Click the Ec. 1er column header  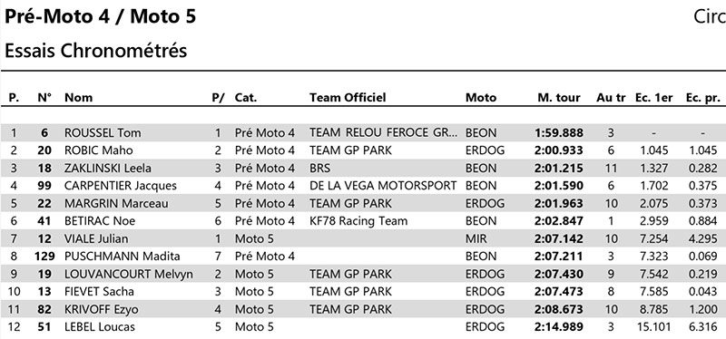[x=653, y=98]
